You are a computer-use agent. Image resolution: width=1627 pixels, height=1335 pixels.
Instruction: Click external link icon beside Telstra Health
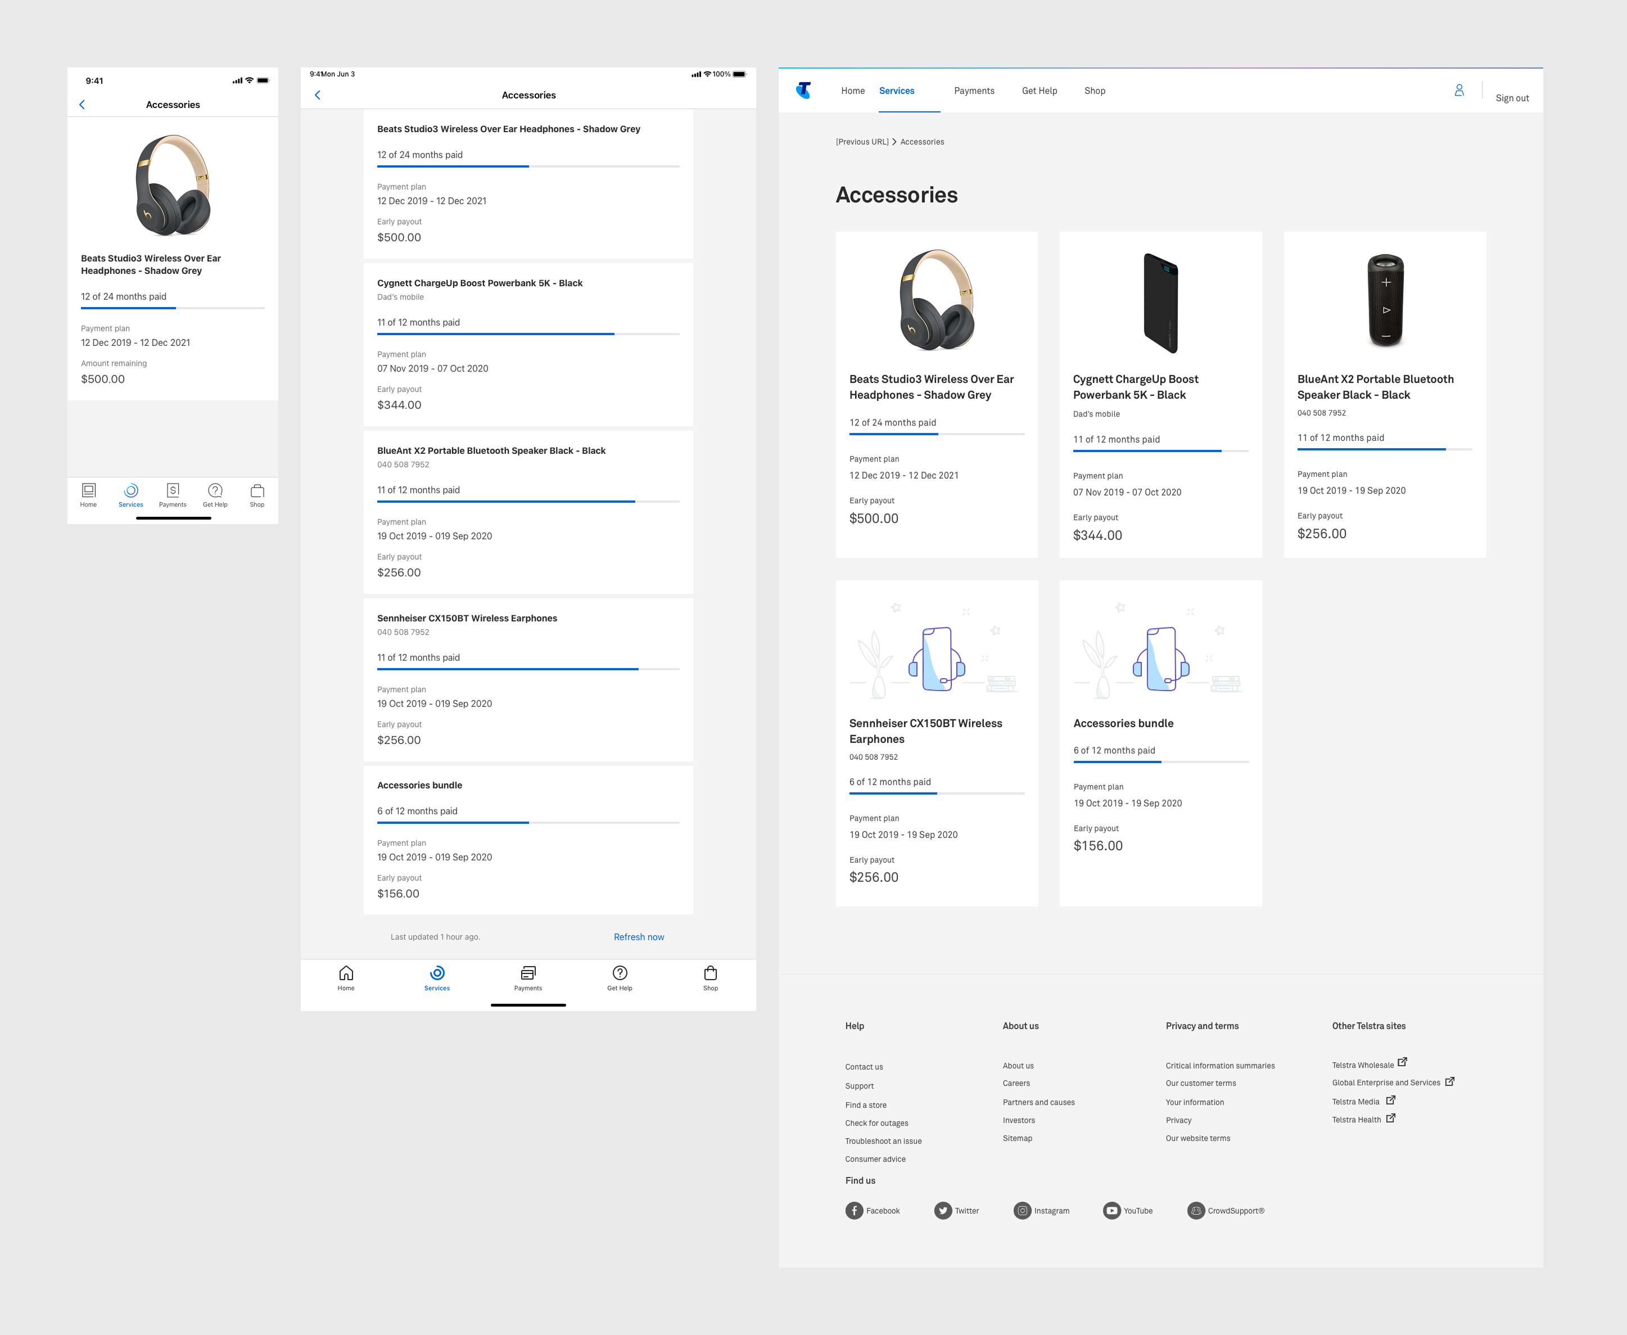tap(1390, 1118)
